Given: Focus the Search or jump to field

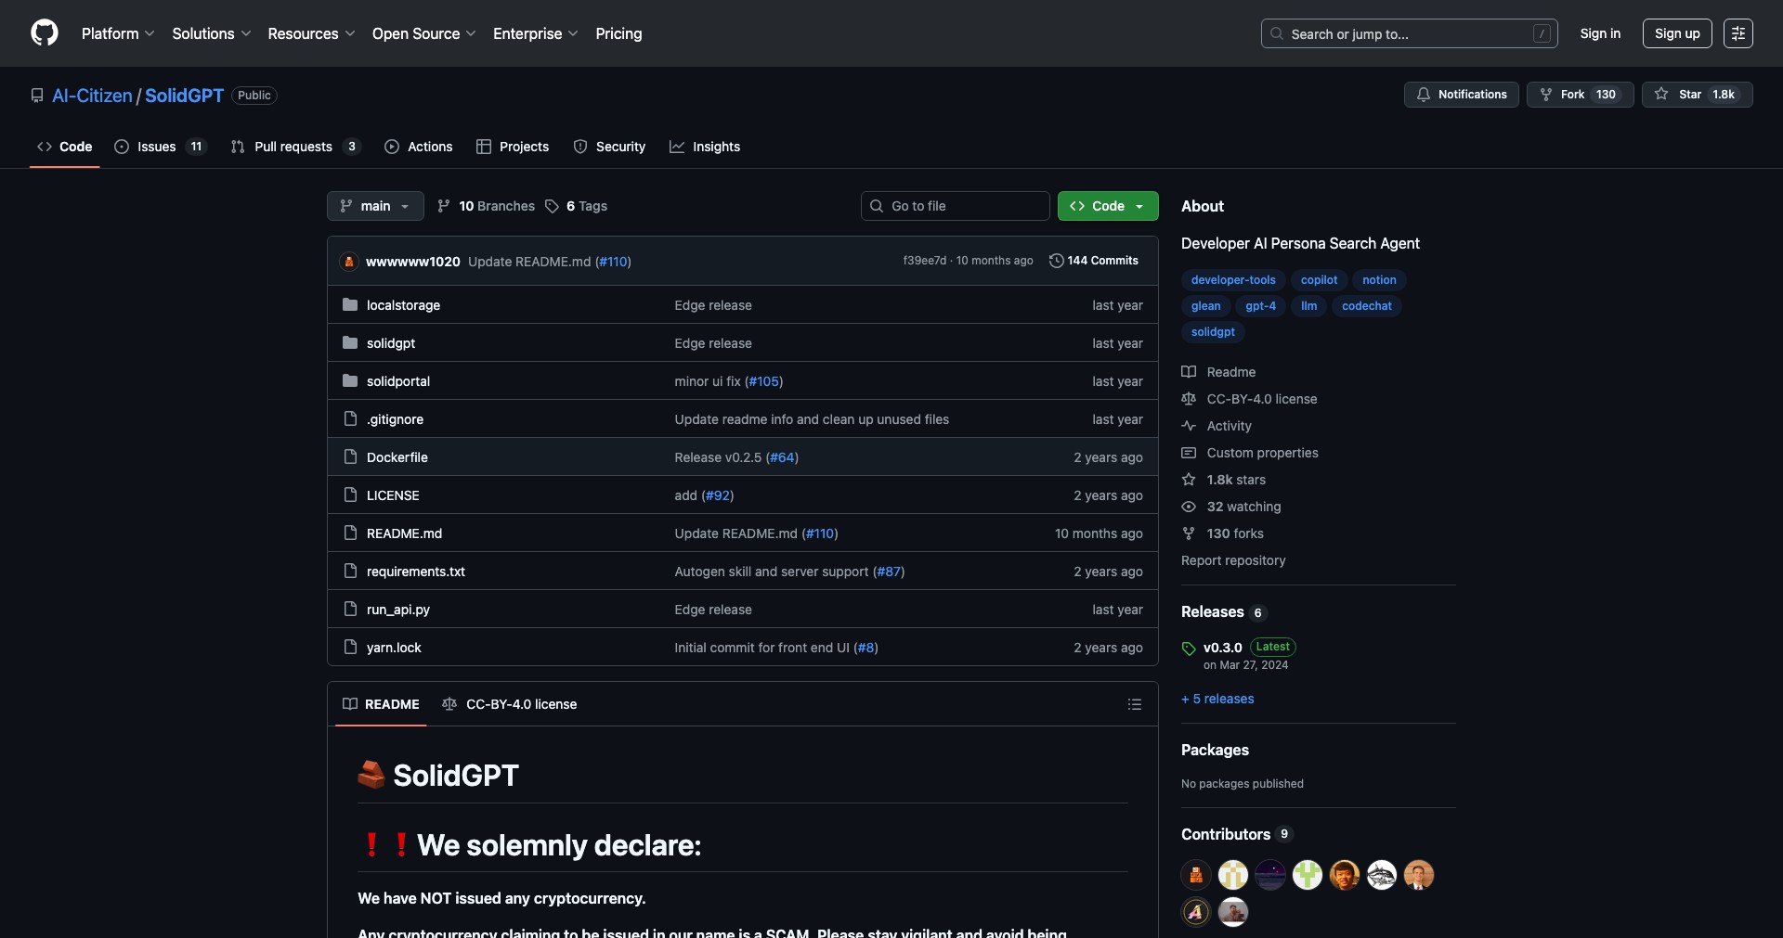Looking at the screenshot, I should [x=1409, y=33].
